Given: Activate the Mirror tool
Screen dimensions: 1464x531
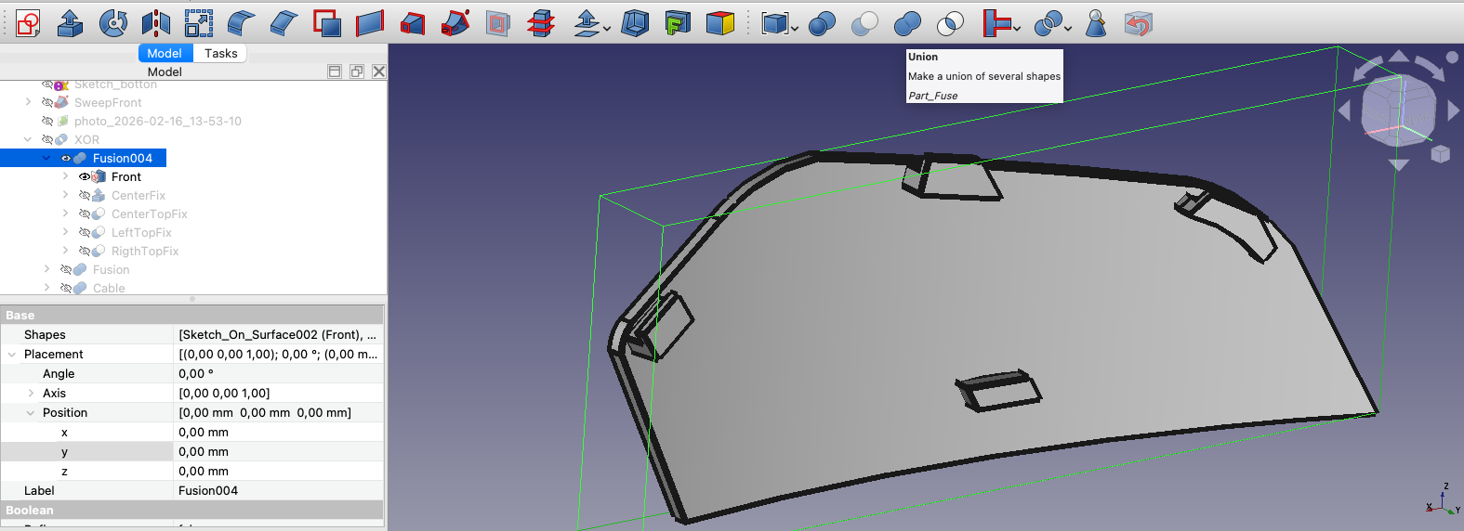Looking at the screenshot, I should click(x=156, y=23).
